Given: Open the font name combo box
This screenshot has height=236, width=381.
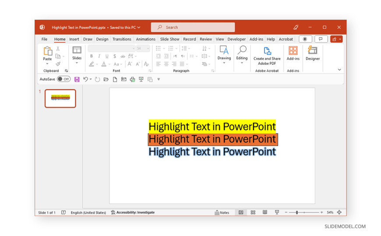Looking at the screenshot, I should pos(111,48).
